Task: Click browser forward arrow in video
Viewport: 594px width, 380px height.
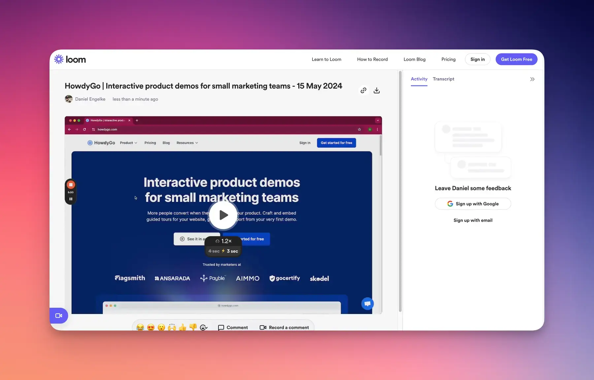Action: (x=77, y=129)
